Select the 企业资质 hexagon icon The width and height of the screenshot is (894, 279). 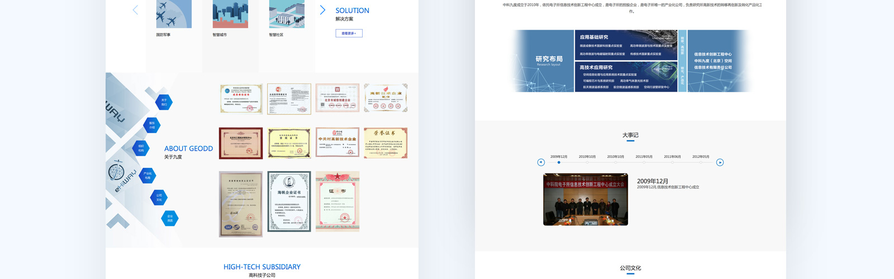[170, 218]
